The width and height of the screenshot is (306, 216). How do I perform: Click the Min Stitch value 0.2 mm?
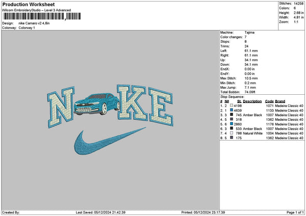click(x=250, y=83)
